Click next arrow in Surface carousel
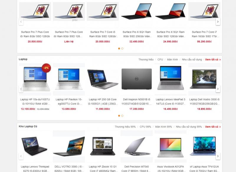Screen dimensions: 236x172 pos(218,22)
